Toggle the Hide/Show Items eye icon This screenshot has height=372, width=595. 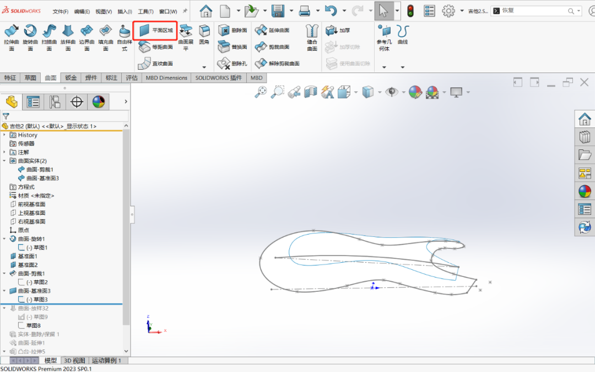point(392,92)
